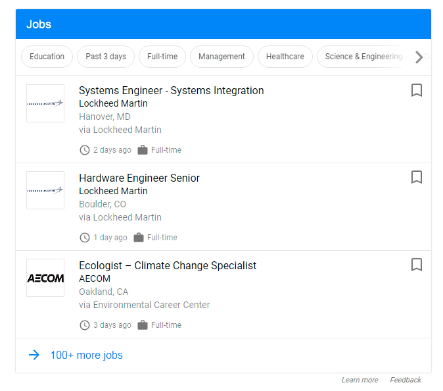Bookmark the Hardware Engineer Senior job
The height and width of the screenshot is (391, 443).
[x=416, y=177]
